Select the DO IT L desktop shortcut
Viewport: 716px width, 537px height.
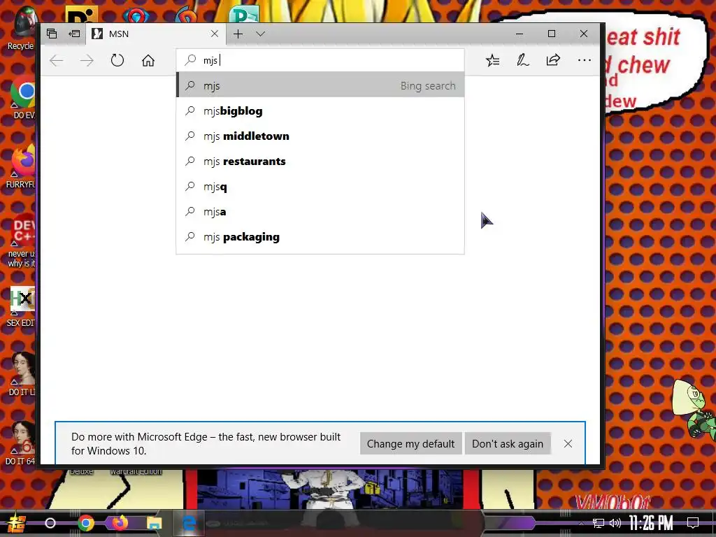pyautogui.click(x=22, y=375)
